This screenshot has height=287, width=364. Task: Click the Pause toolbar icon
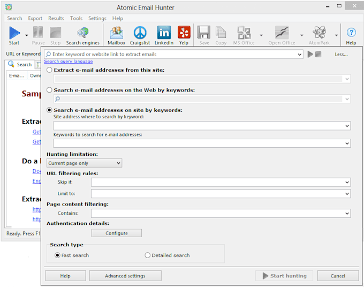pyautogui.click(x=38, y=32)
